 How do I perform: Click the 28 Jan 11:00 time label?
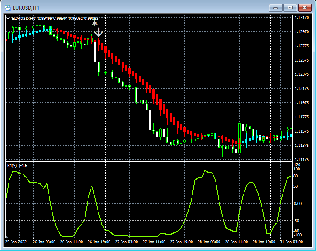237,242
